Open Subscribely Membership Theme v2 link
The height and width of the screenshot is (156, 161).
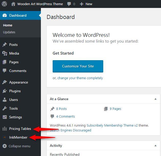(112, 126)
